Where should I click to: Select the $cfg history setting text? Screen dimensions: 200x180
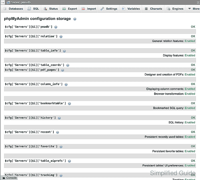30,118
